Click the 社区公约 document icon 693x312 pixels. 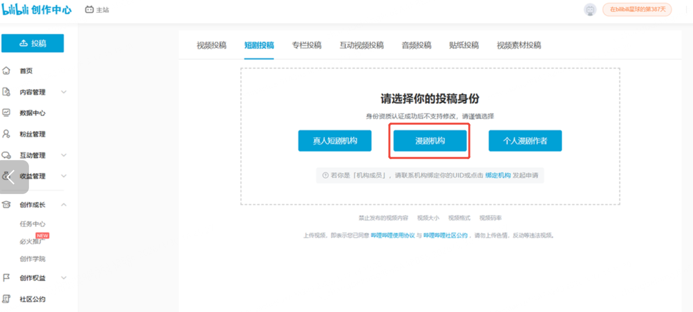[x=6, y=299]
